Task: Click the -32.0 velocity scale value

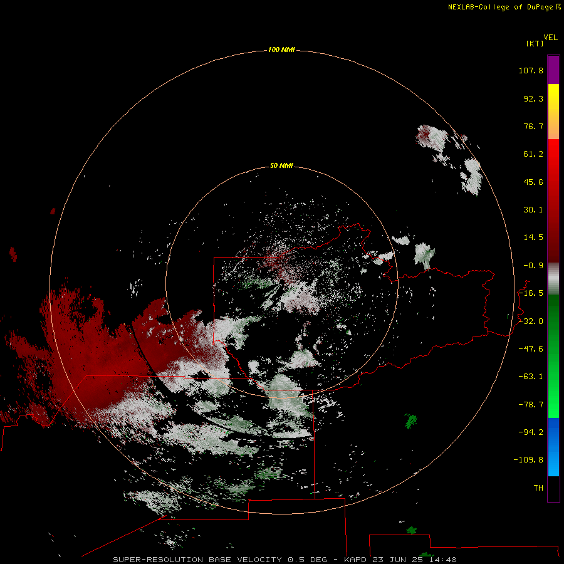Action: click(x=531, y=321)
